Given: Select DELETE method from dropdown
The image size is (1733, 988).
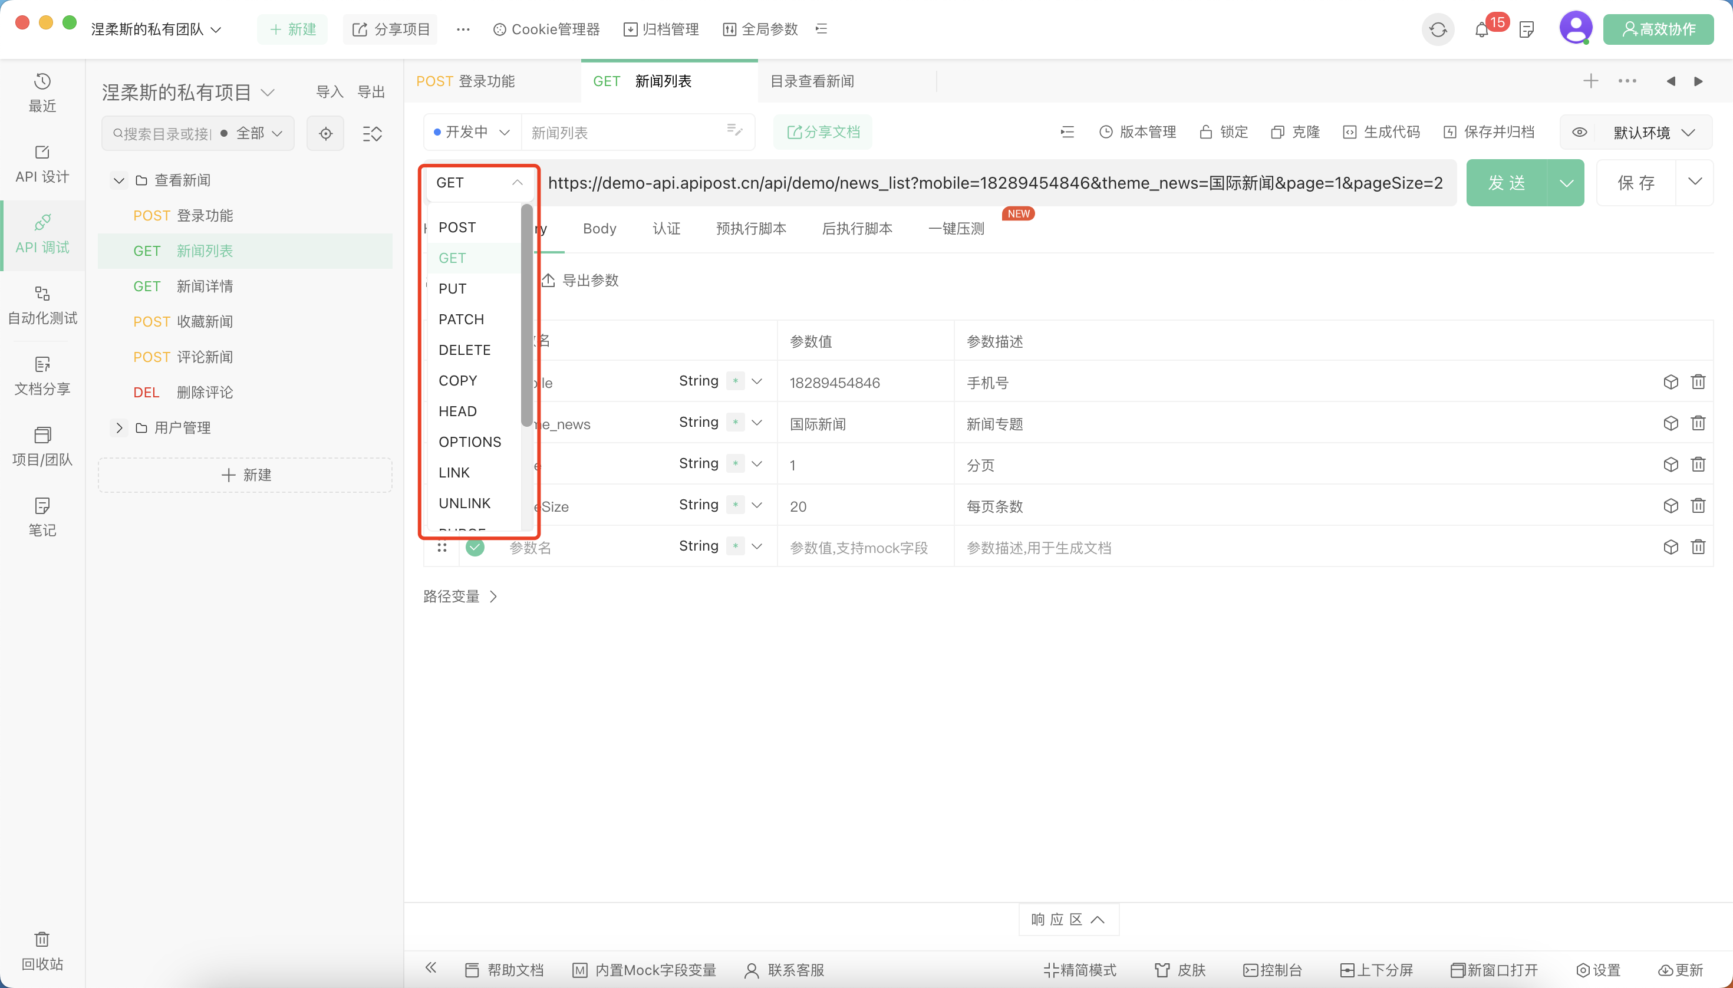Looking at the screenshot, I should tap(464, 349).
